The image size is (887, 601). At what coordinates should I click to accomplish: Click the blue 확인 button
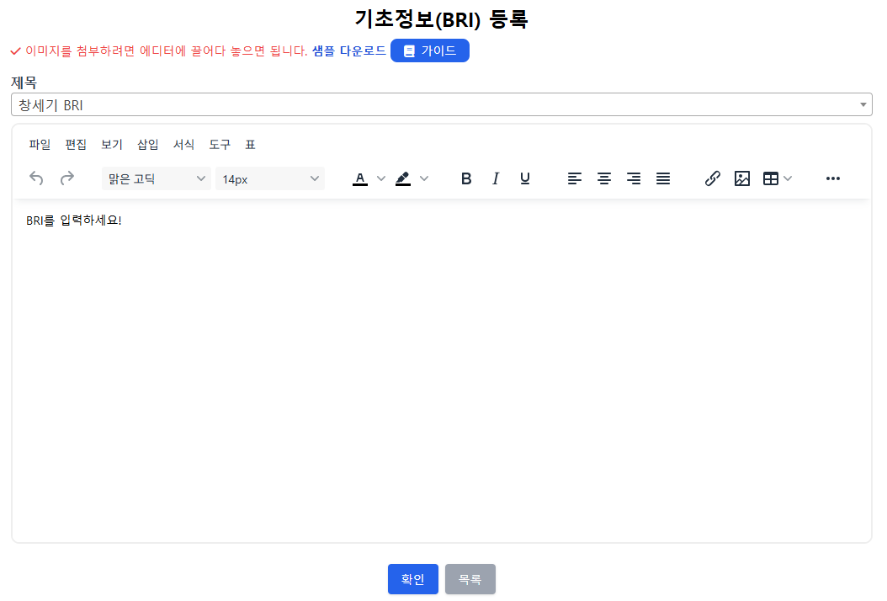[x=412, y=579]
